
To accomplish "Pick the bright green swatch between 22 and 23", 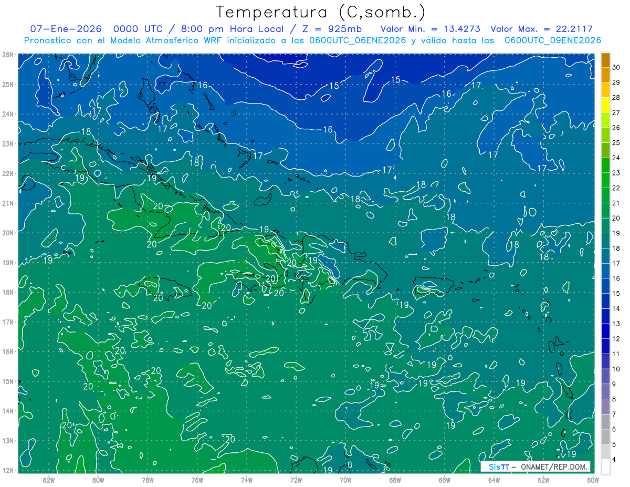I will tap(605, 181).
